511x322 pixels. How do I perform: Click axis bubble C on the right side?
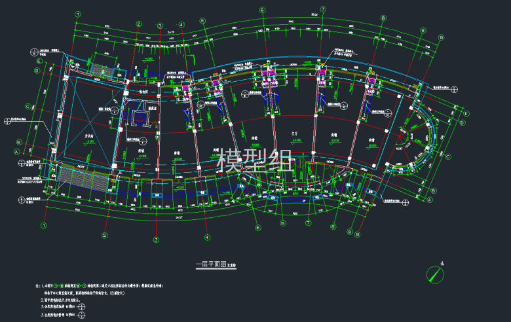[x=448, y=157]
